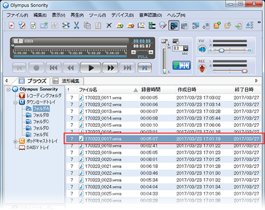
Task: Collapse the Olympus Sonority root tree node
Action: pos(8,90)
